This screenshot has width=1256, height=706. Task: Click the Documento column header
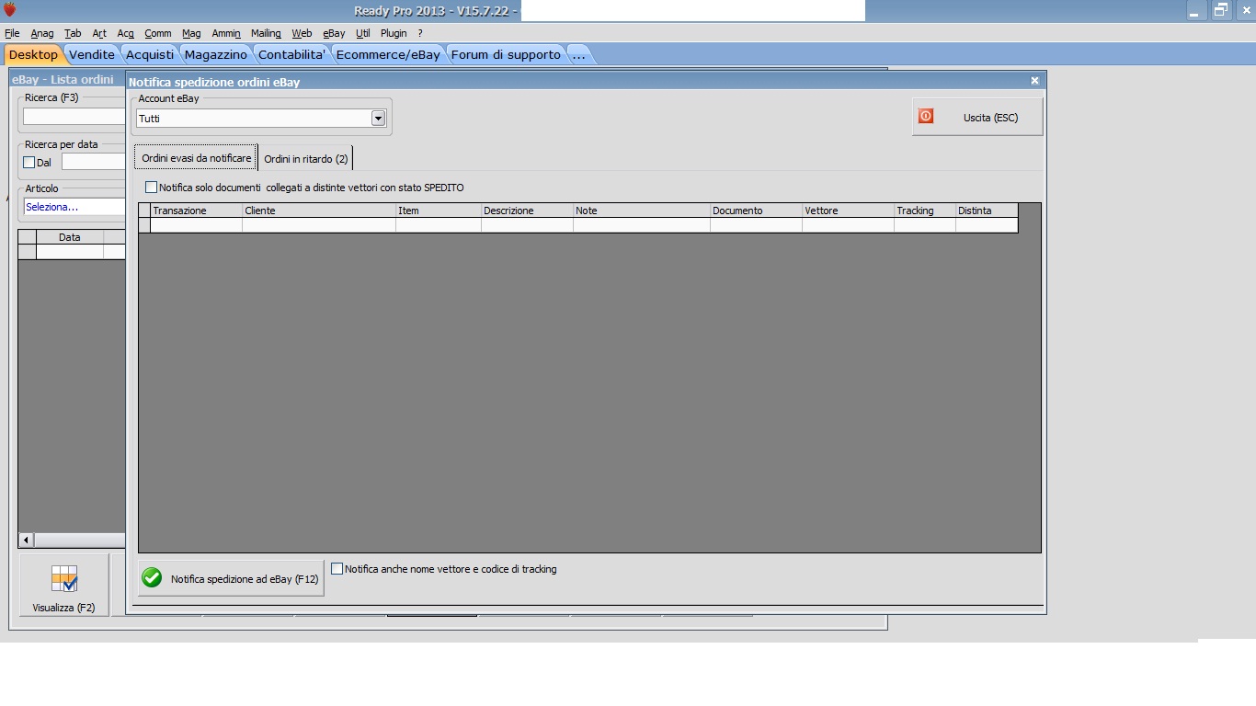point(756,211)
